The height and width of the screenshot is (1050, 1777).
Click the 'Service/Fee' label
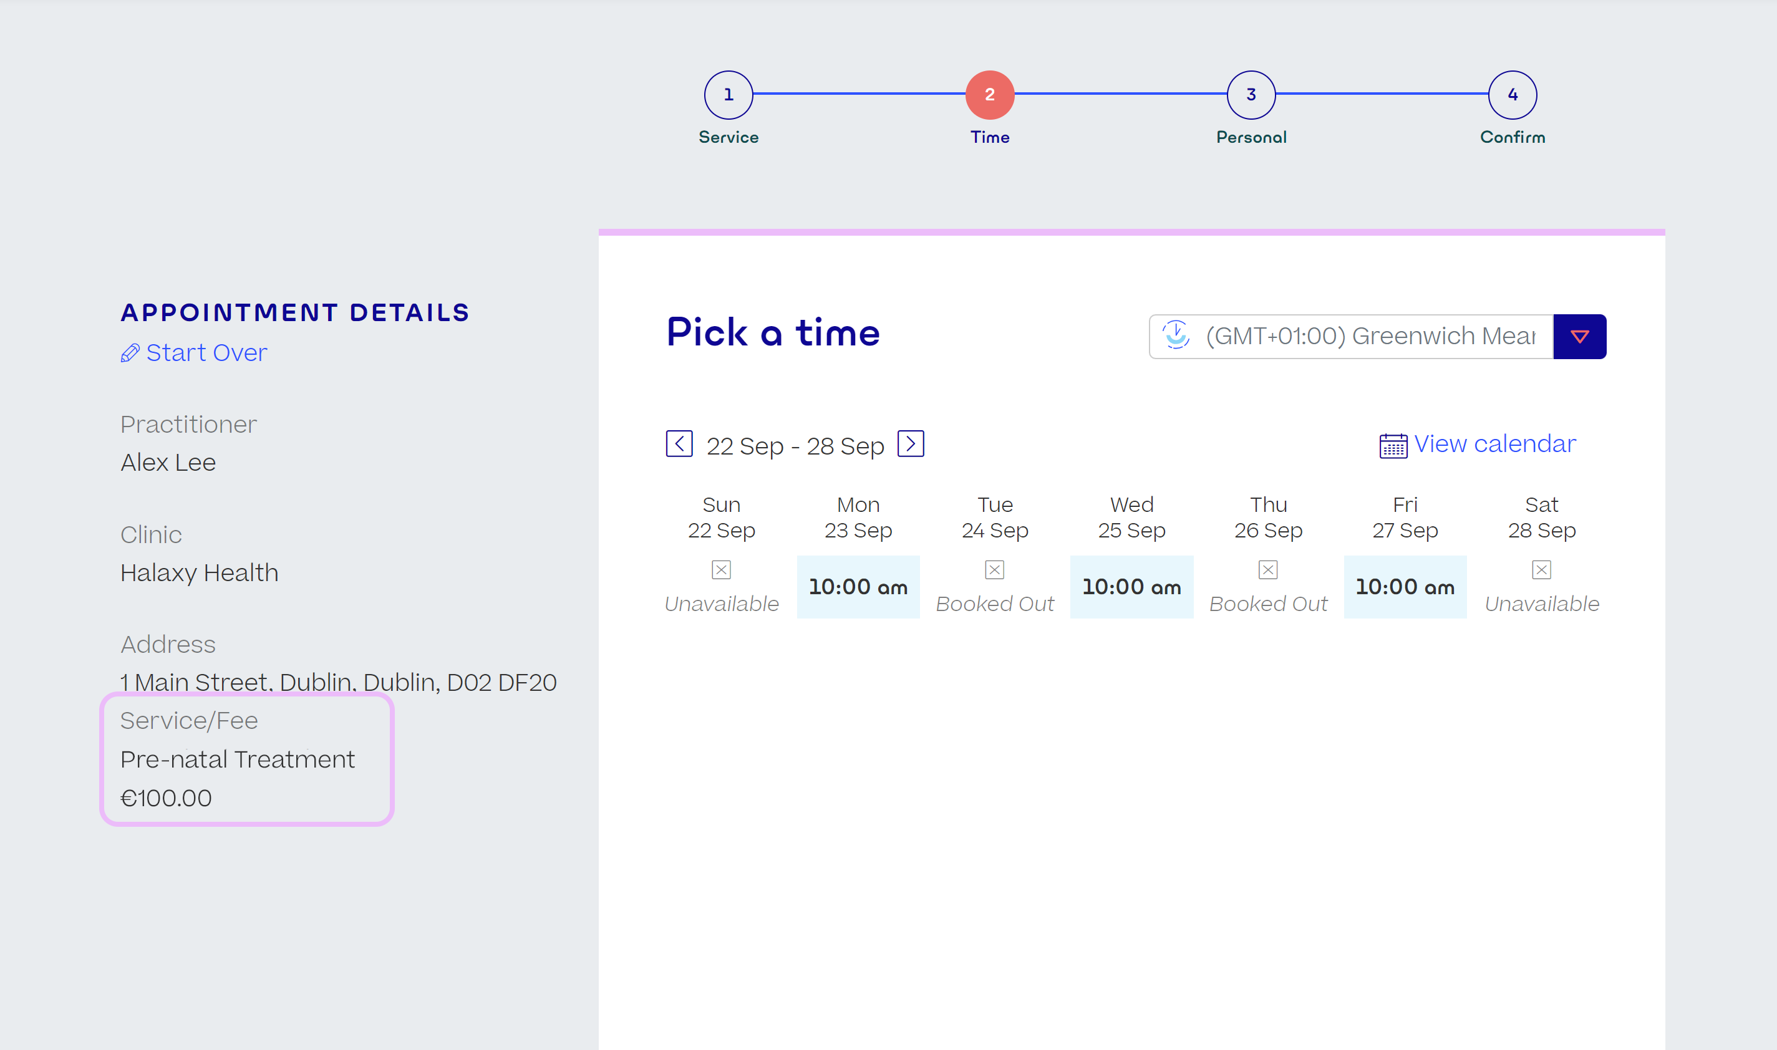click(x=189, y=720)
